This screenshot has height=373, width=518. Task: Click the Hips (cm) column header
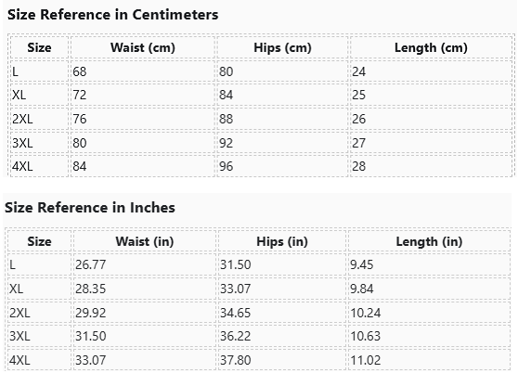pyautogui.click(x=282, y=48)
